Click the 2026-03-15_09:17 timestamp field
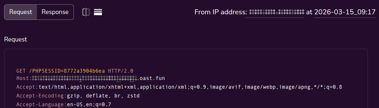The width and height of the screenshot is (379, 108). 345,12
